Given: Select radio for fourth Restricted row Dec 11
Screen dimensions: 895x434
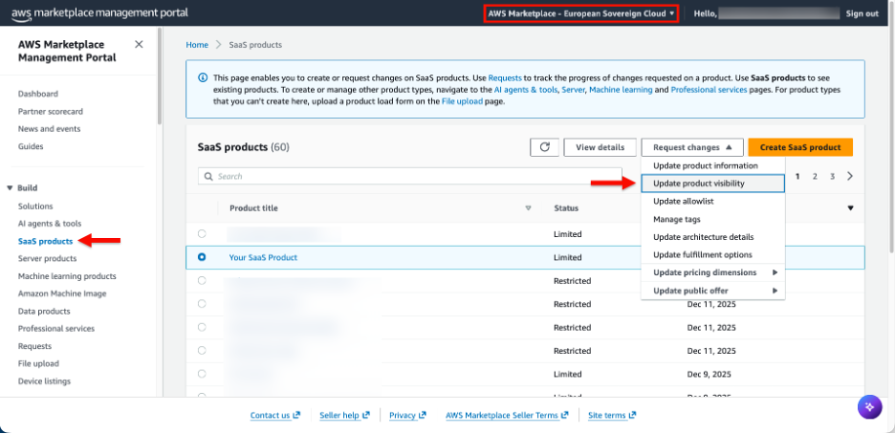Looking at the screenshot, I should click(202, 351).
